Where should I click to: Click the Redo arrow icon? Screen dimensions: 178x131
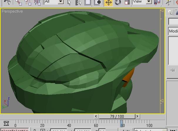(7, 2)
